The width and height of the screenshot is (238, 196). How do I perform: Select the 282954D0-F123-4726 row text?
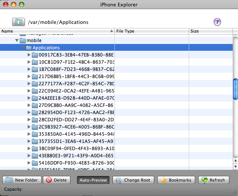76,113
